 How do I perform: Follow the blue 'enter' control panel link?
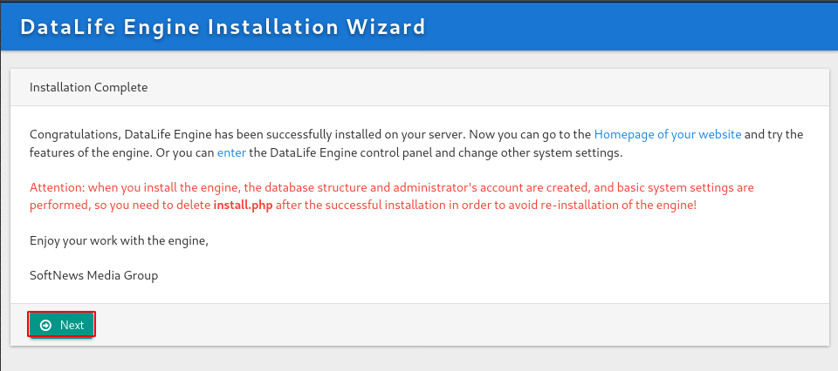tap(231, 153)
